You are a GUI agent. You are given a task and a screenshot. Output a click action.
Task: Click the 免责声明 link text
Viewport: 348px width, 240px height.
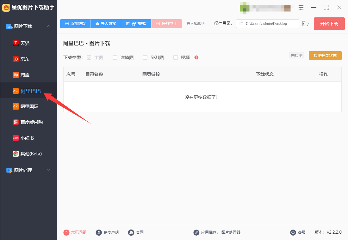tap(111, 232)
